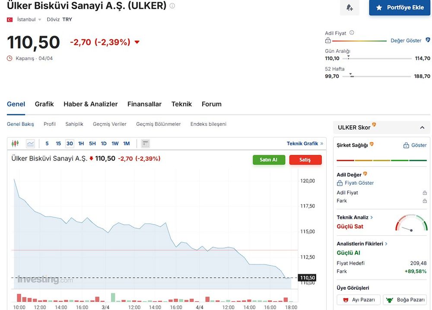Open the Finansallar tab
Image resolution: width=432 pixels, height=310 pixels.
pyautogui.click(x=144, y=104)
